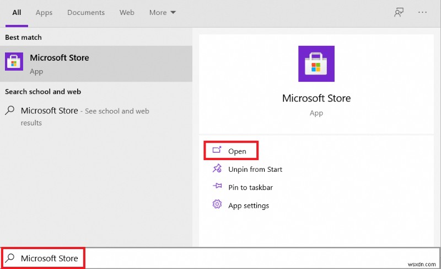Click the Pin to taskbar pin icon
441x269 pixels.
tap(217, 187)
